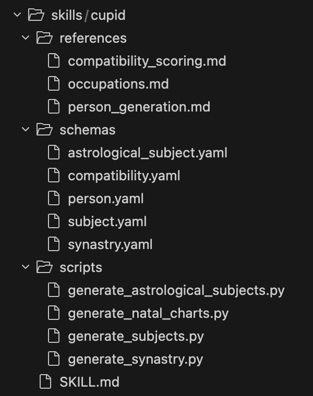Open astrological_subject.yaml file
The image size is (313, 396).
coord(147,153)
